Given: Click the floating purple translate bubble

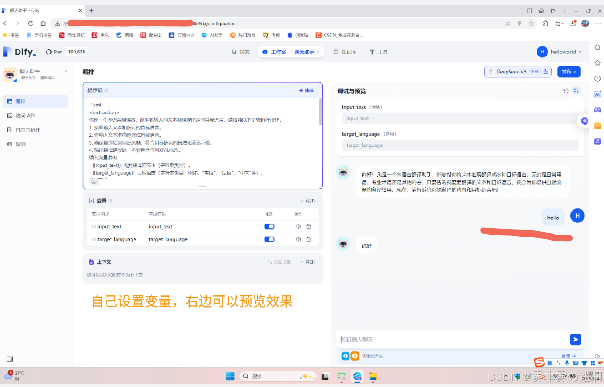Looking at the screenshot, I should point(584,121).
